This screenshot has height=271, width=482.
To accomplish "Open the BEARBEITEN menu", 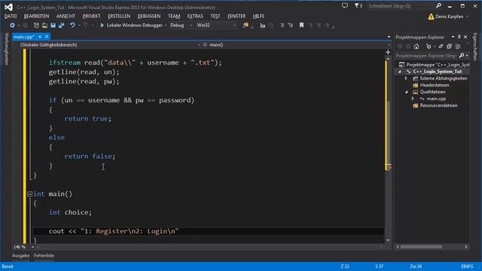I will pyautogui.click(x=36, y=17).
